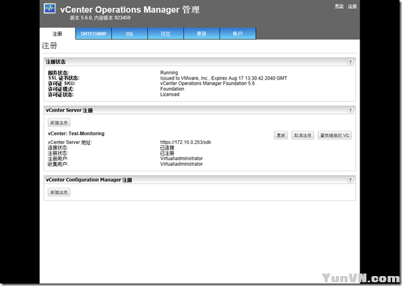Click the 帮助 link in header
This screenshot has width=402, height=286.
(x=339, y=6)
